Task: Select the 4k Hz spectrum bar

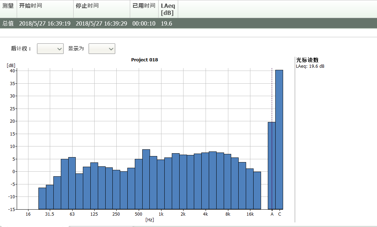Action: pyautogui.click(x=205, y=181)
